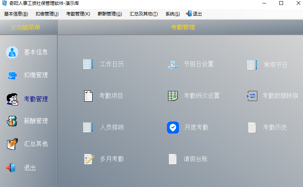Open the 考勤项目 checklist icon
Image resolution: width=303 pixels, height=187 pixels.
[88, 96]
